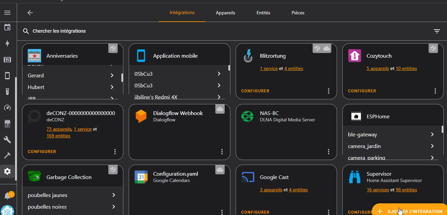The height and width of the screenshot is (215, 447).
Task: Open the three-dot menu on NAS-BC card
Action: (329, 152)
